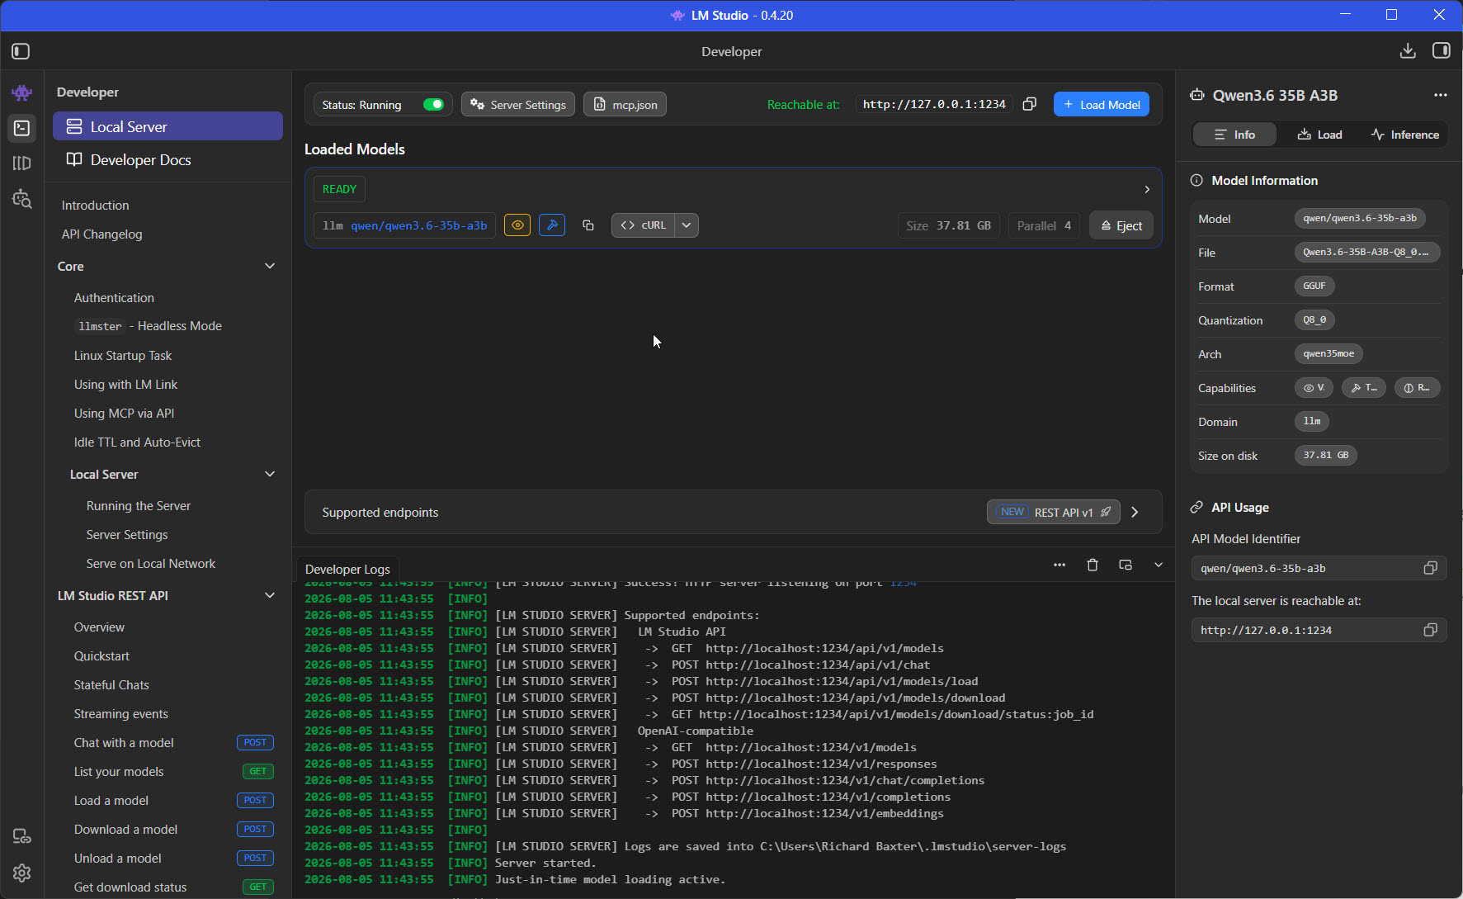Collapse the LM Studio REST API section
Viewport: 1463px width, 899px height.
pyautogui.click(x=270, y=595)
